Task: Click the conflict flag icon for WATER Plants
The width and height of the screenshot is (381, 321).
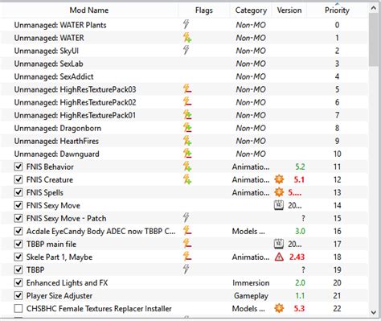Action: [186, 25]
